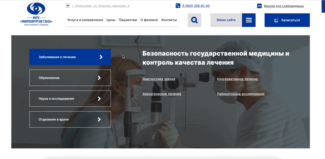Follow Хирургическое лечение link
The width and height of the screenshot is (325, 159).
point(162,94)
